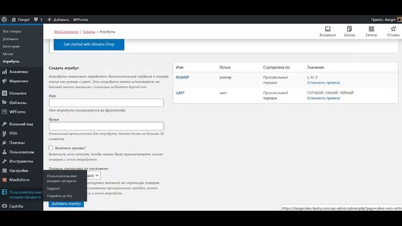Select Support in the flyout menu
402x226 pixels.
tap(53, 188)
